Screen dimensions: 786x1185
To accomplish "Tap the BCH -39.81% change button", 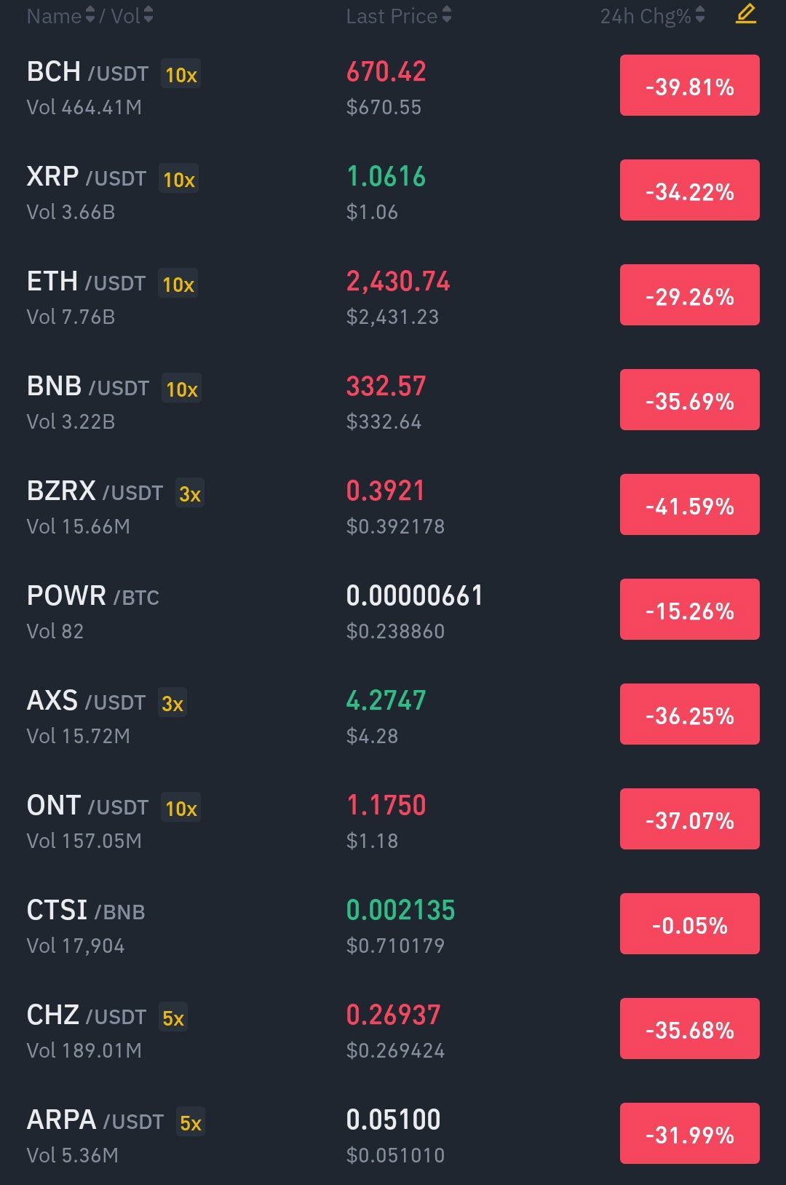I will (690, 85).
